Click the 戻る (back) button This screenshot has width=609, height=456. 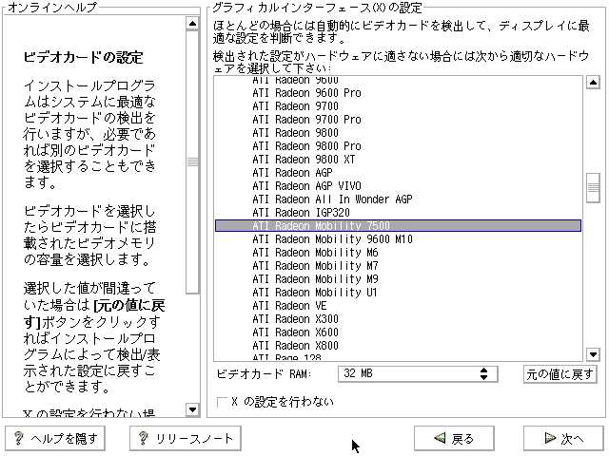[454, 438]
